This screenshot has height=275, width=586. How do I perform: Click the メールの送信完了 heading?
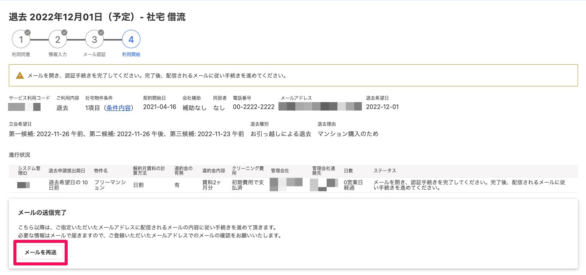tap(42, 212)
